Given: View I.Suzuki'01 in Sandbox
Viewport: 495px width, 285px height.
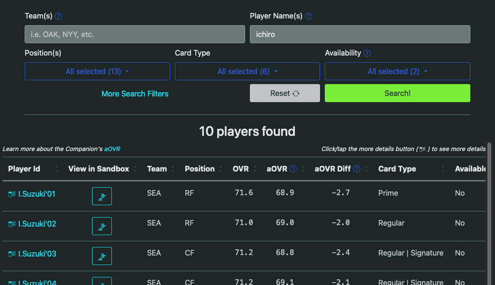Looking at the screenshot, I should tap(101, 196).
